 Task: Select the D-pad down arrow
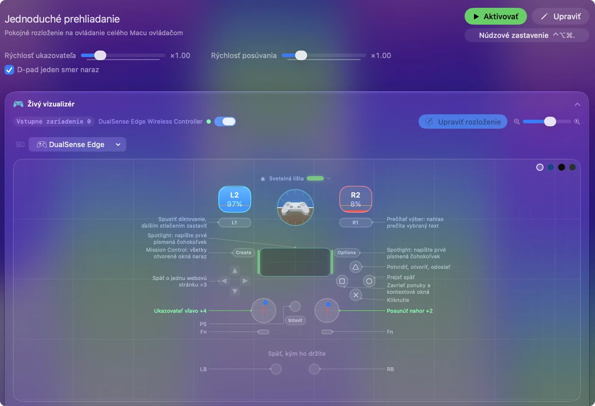[235, 291]
